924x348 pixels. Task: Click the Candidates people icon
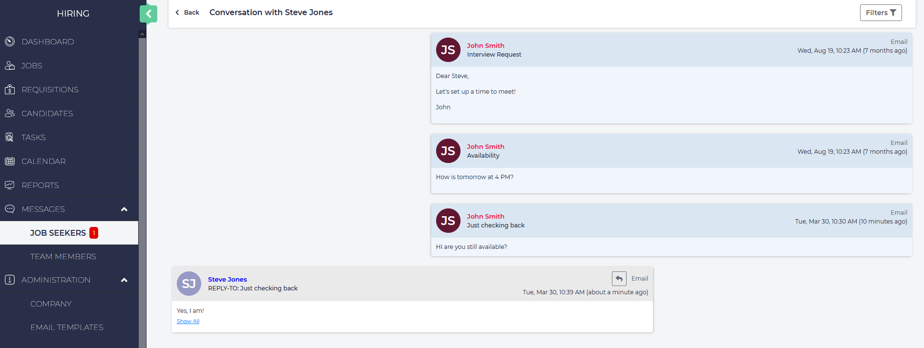[10, 113]
